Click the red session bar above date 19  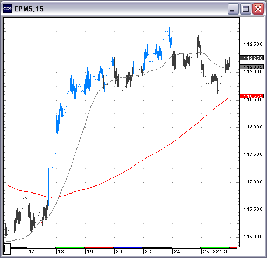click(99, 248)
